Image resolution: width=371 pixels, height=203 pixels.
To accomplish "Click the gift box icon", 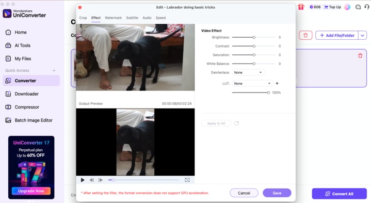I will coord(301,7).
